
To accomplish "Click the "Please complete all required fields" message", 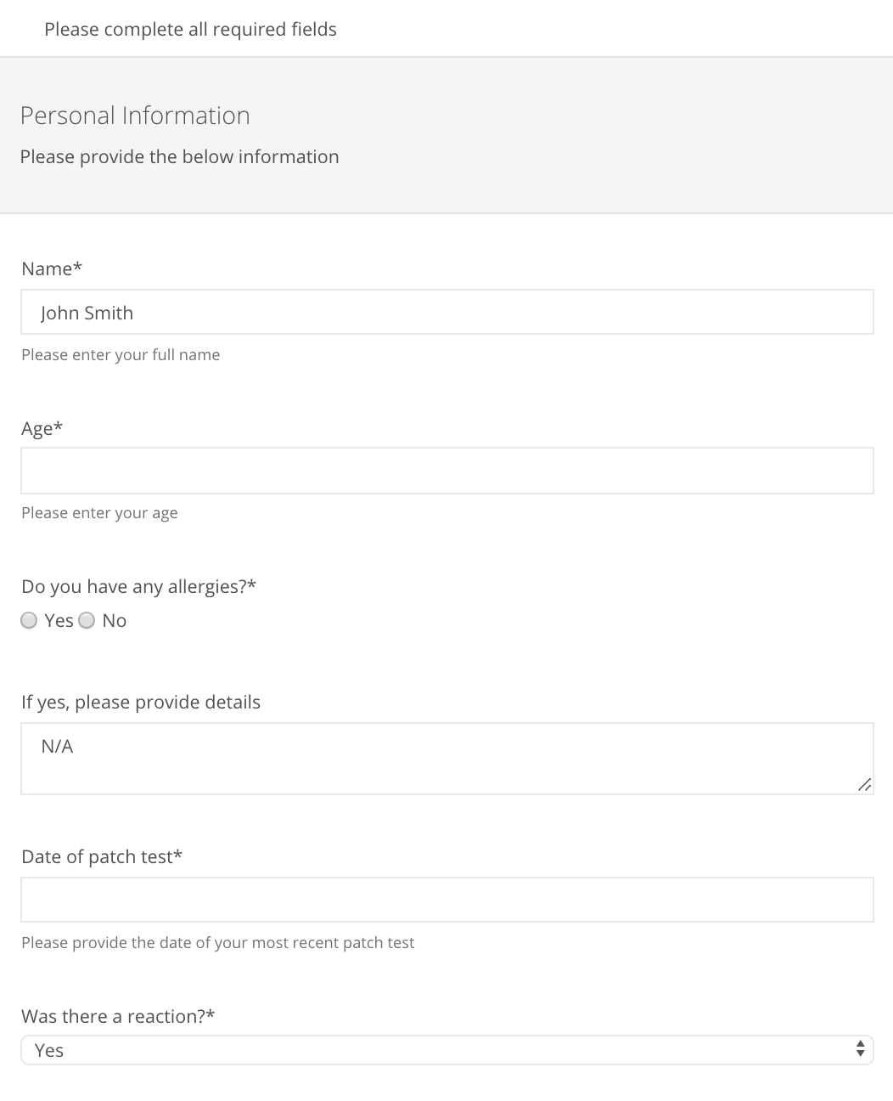I will tap(190, 29).
